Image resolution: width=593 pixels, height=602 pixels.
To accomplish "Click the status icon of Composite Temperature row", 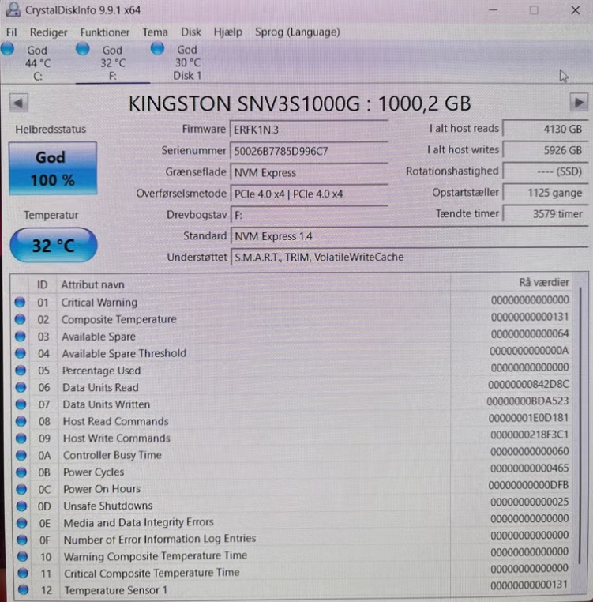I will coord(20,319).
